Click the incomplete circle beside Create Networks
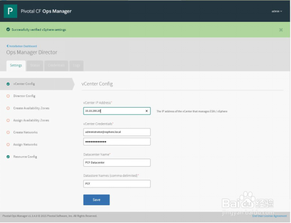 [8, 132]
